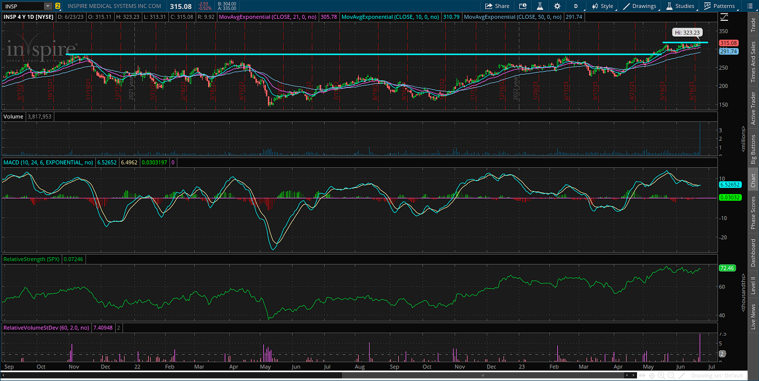Viewport: 759px width, 381px height.
Task: Expand the INSP symbol dropdown arrow
Action: click(x=48, y=6)
